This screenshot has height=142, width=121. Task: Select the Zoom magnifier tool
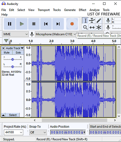click(85, 27)
